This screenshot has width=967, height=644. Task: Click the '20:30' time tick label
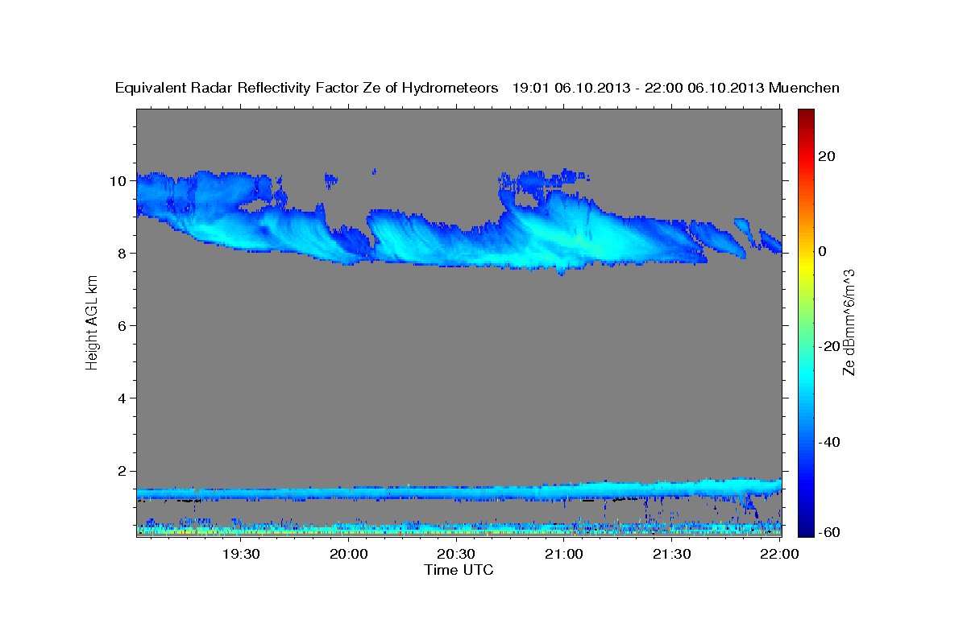click(x=457, y=555)
